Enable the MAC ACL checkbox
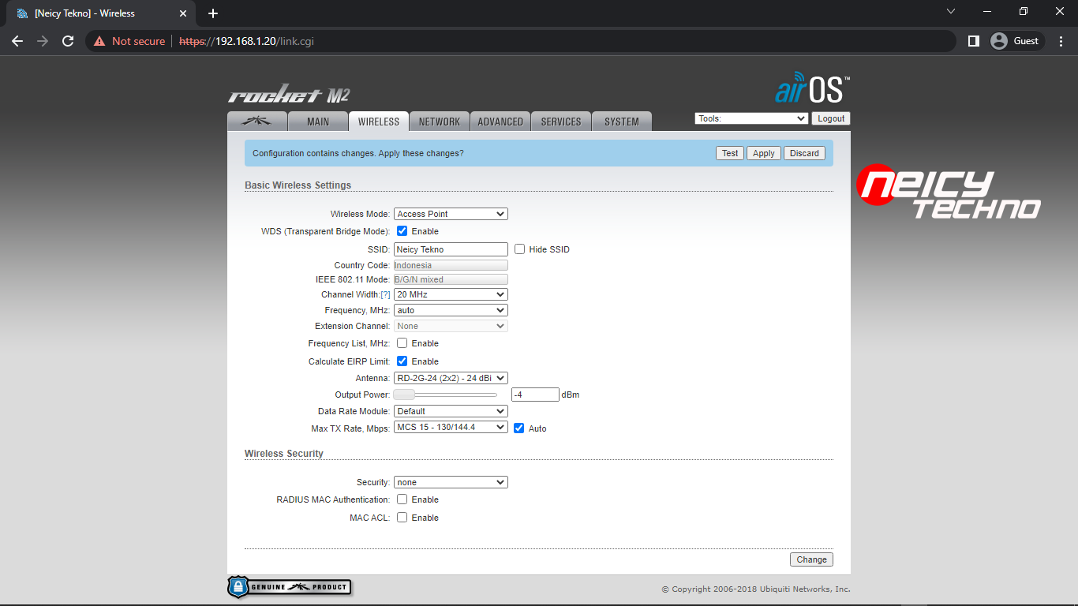 (402, 518)
